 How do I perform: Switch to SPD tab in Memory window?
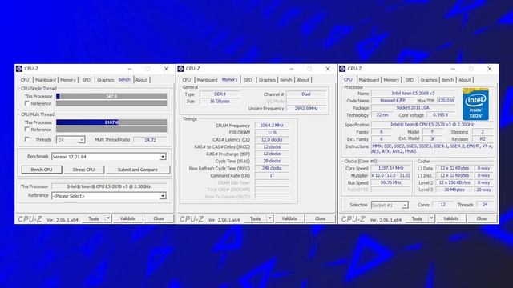(248, 80)
